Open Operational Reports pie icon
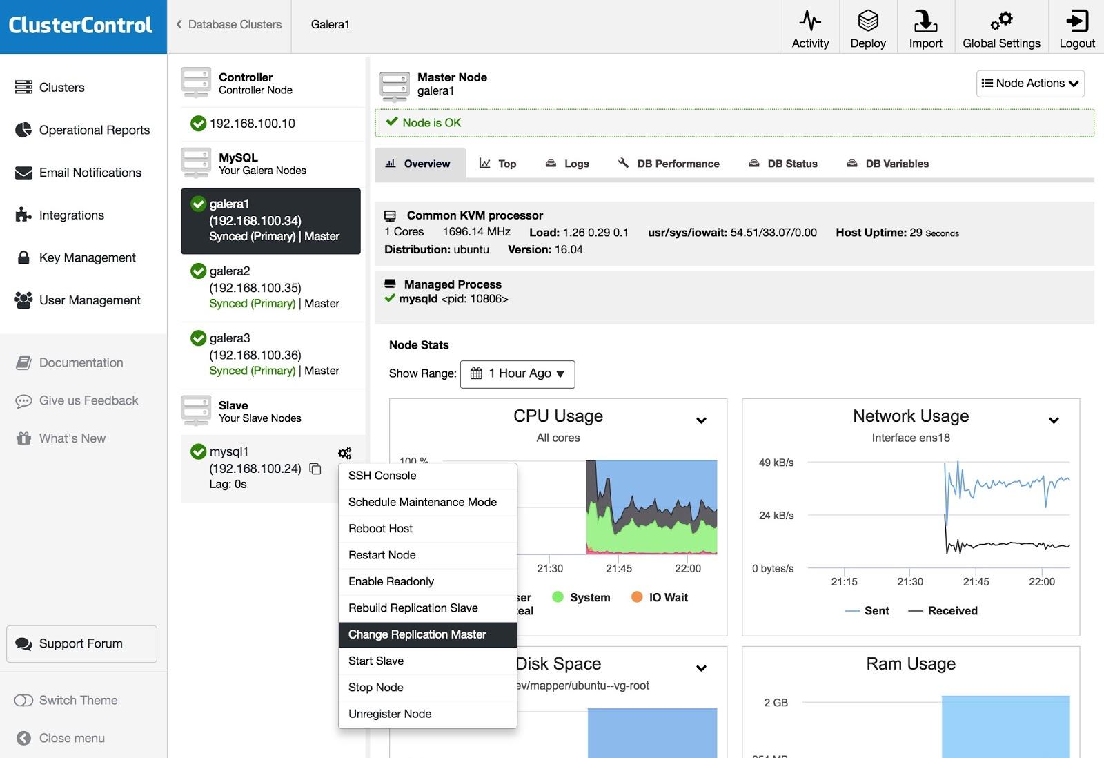This screenshot has height=758, width=1104. 23,130
